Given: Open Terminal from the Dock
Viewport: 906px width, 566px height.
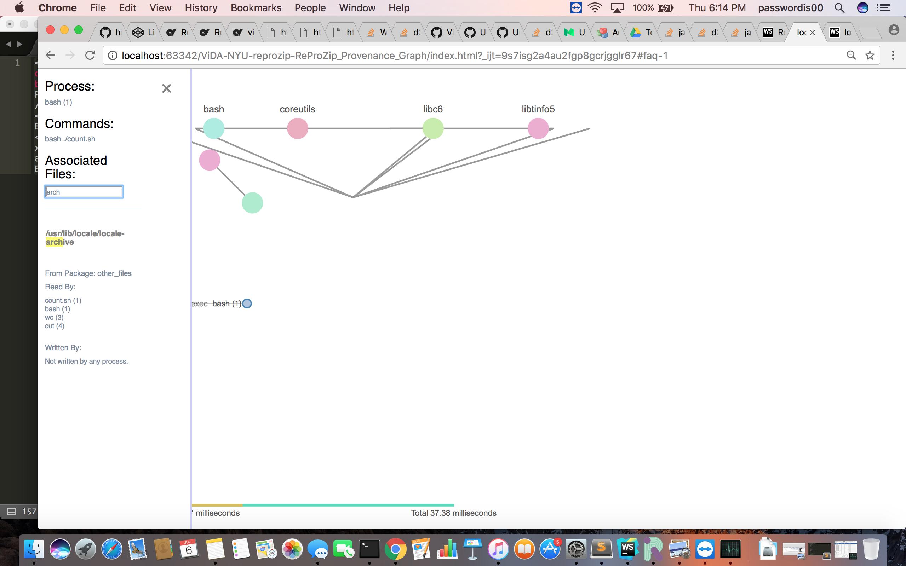Looking at the screenshot, I should coord(369,549).
